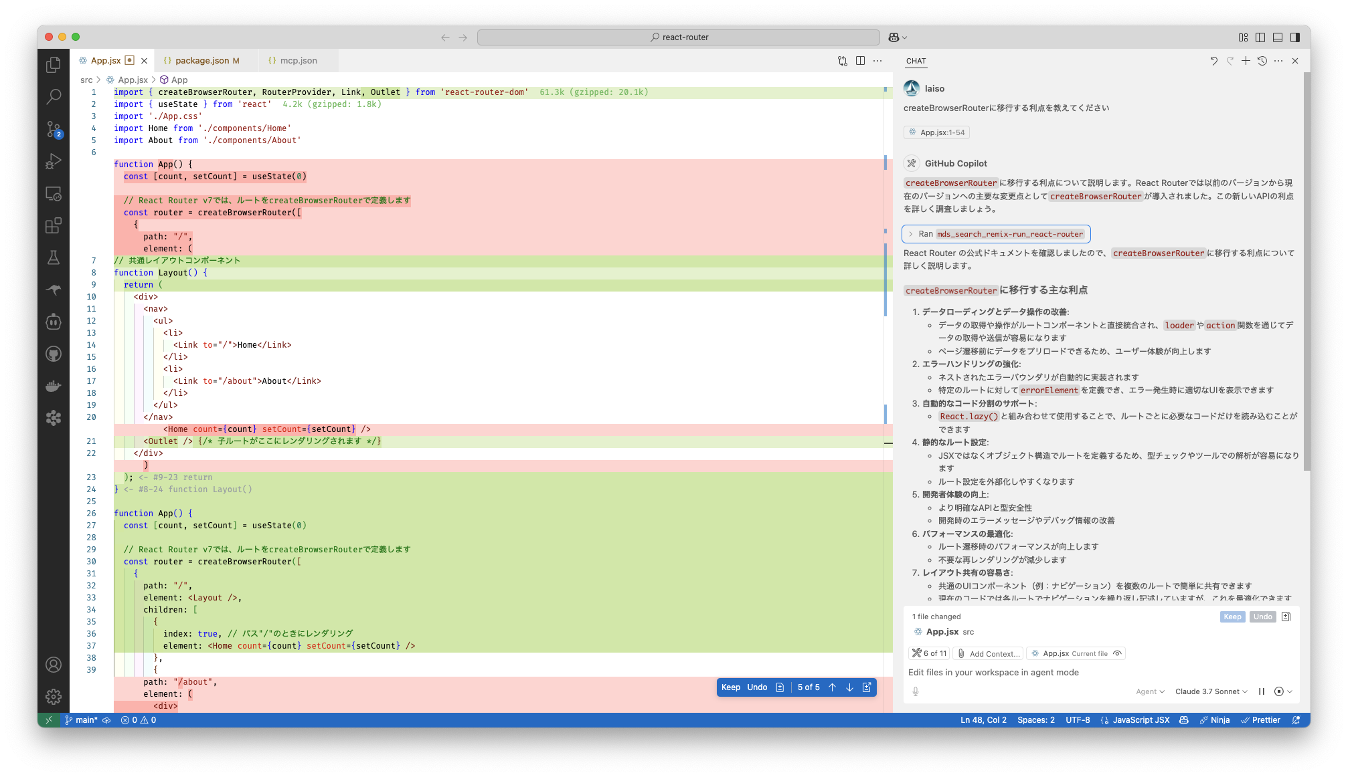Image resolution: width=1348 pixels, height=777 pixels.
Task: Open the Testing flask icon
Action: point(54,257)
